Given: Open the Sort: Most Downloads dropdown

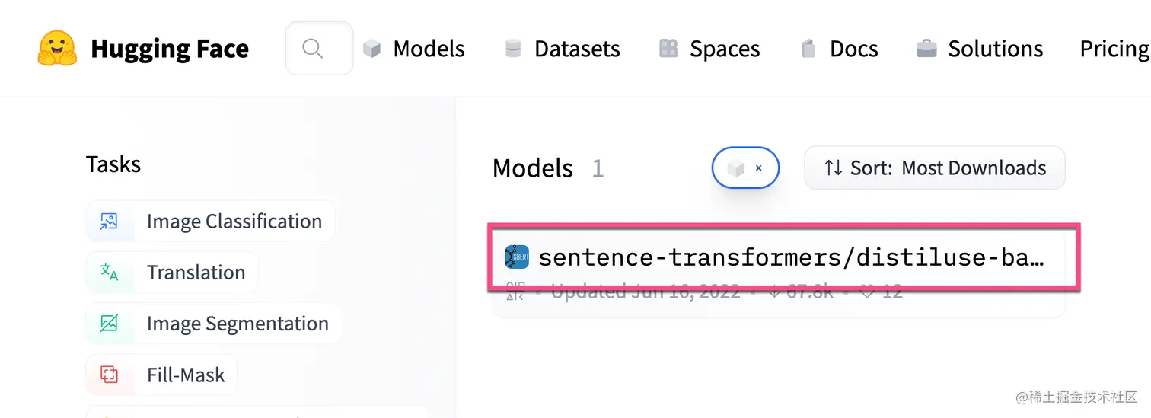Looking at the screenshot, I should pyautogui.click(x=934, y=168).
